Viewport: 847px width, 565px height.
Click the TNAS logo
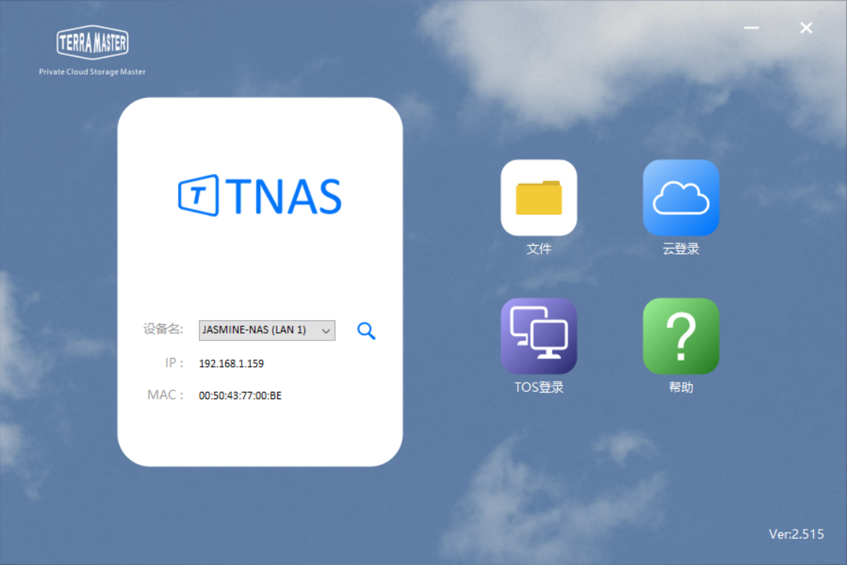tap(260, 196)
